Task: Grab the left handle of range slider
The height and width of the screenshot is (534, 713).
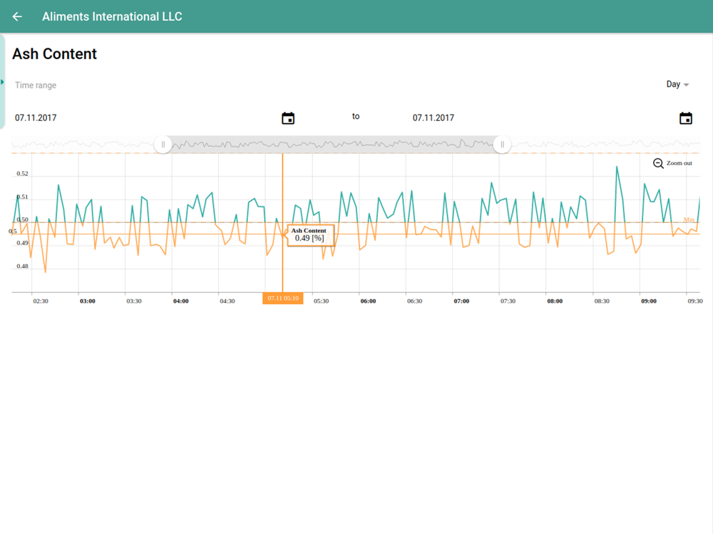Action: 163,145
